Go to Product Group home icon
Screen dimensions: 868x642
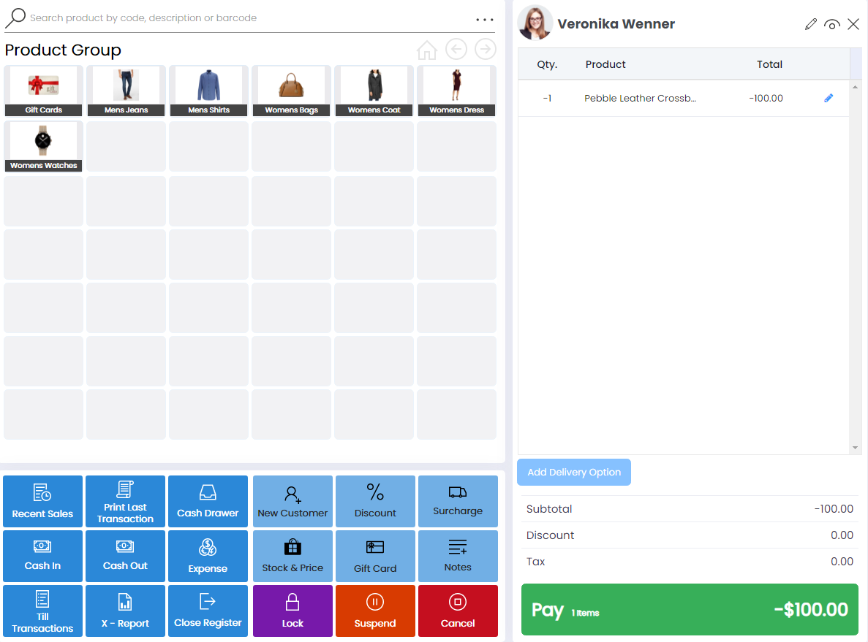427,50
